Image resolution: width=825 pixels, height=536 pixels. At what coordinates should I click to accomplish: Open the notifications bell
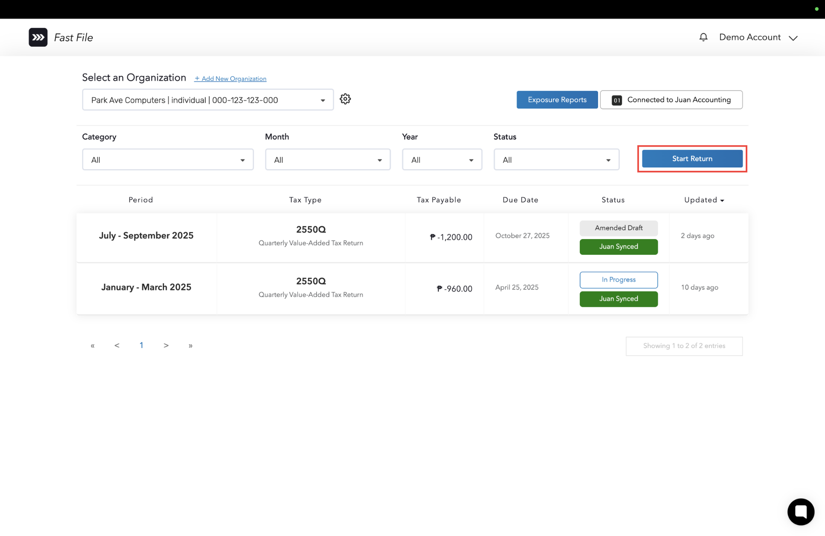[x=703, y=37]
